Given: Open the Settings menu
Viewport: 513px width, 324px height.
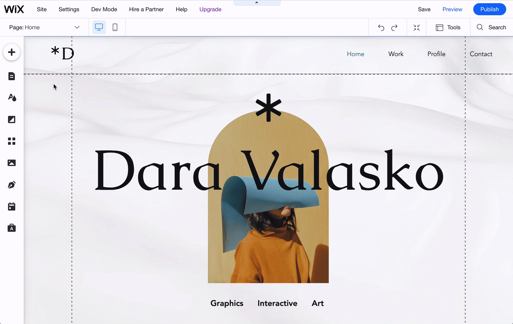Looking at the screenshot, I should (x=69, y=9).
